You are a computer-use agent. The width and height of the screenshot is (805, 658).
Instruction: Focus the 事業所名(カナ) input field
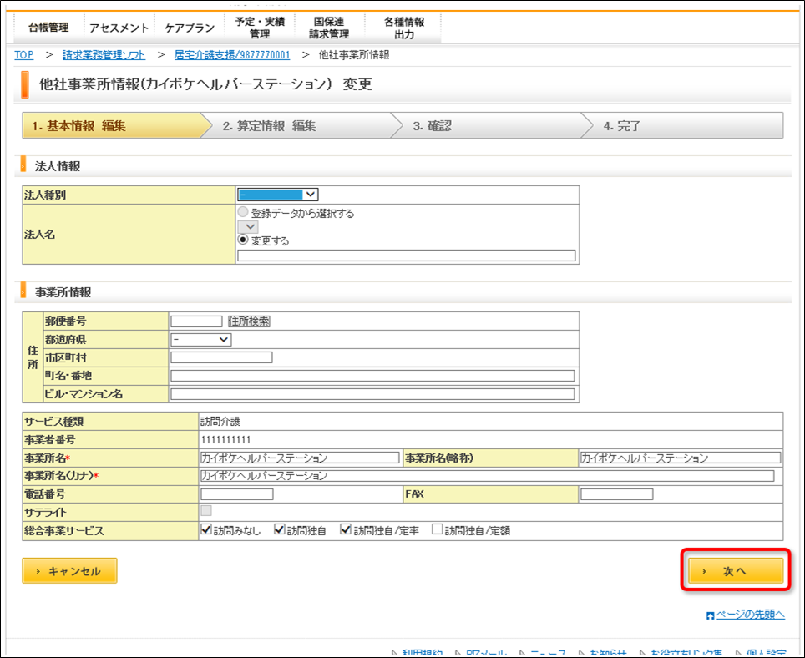[x=487, y=476]
